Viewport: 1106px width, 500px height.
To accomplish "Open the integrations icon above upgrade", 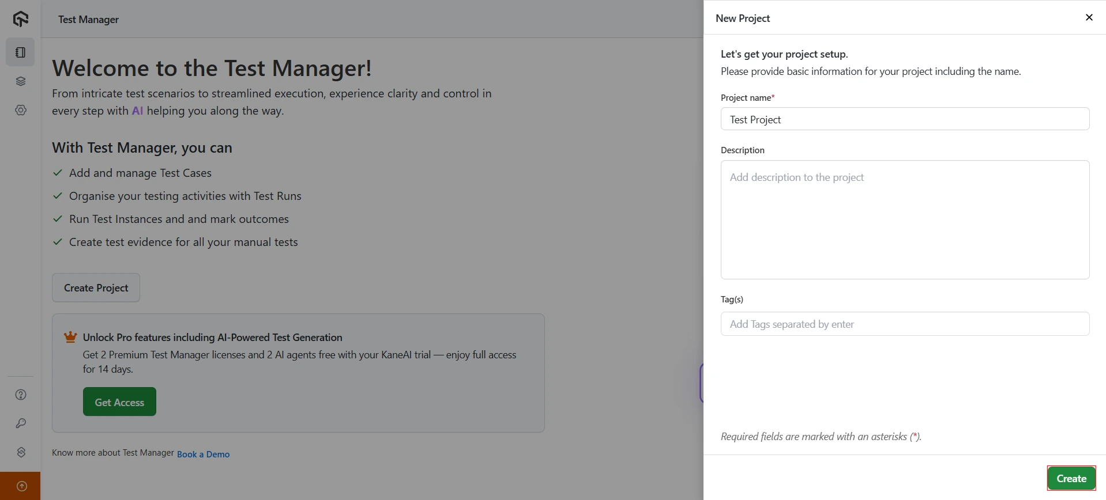I will click(21, 452).
